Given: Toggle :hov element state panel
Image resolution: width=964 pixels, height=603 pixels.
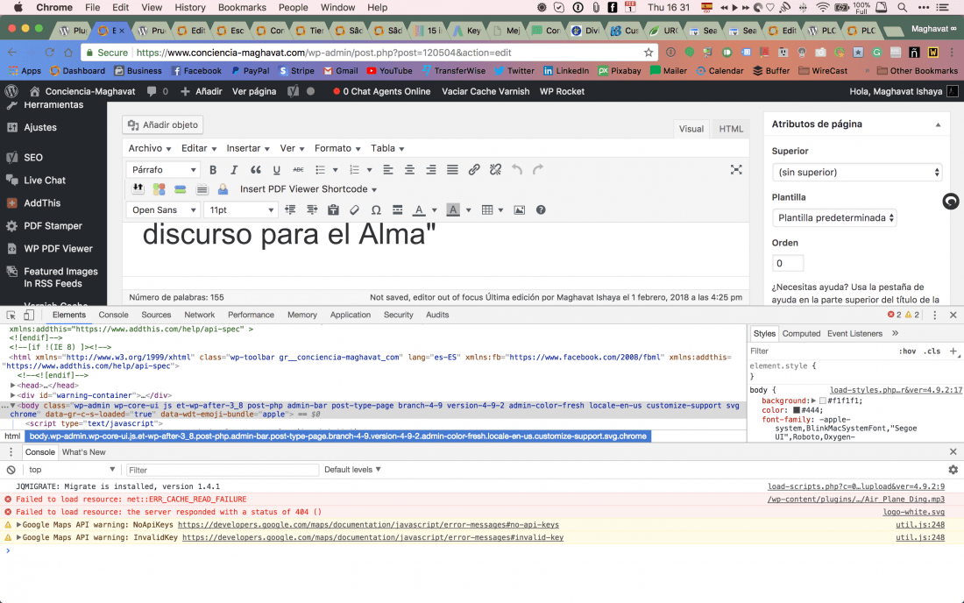Looking at the screenshot, I should [907, 351].
